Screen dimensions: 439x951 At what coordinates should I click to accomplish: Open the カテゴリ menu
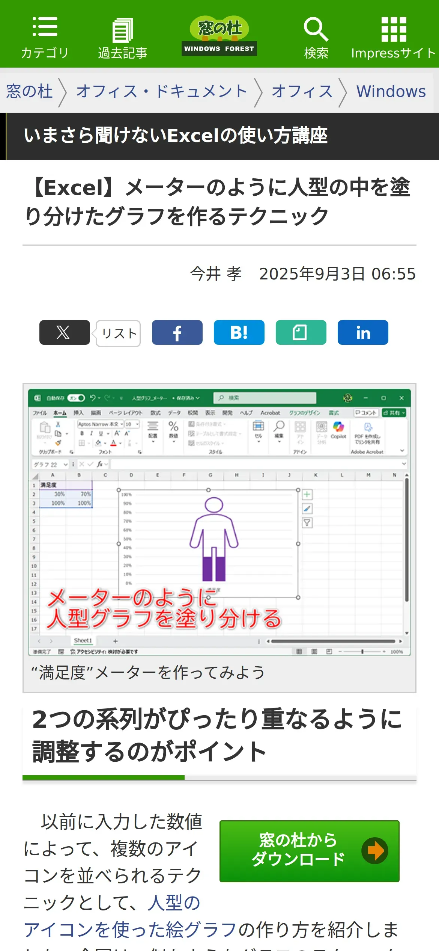click(x=45, y=38)
